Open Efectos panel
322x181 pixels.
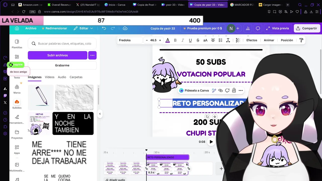point(252,40)
